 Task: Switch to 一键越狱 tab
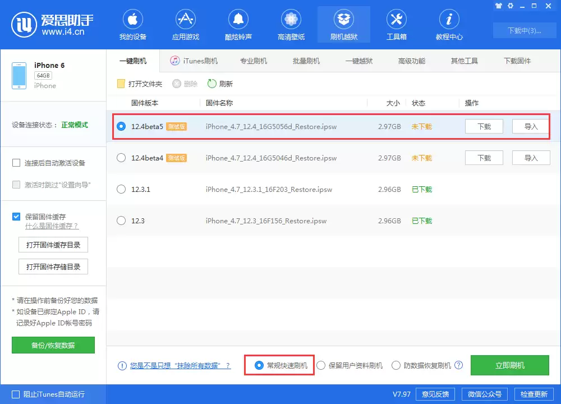coord(359,61)
